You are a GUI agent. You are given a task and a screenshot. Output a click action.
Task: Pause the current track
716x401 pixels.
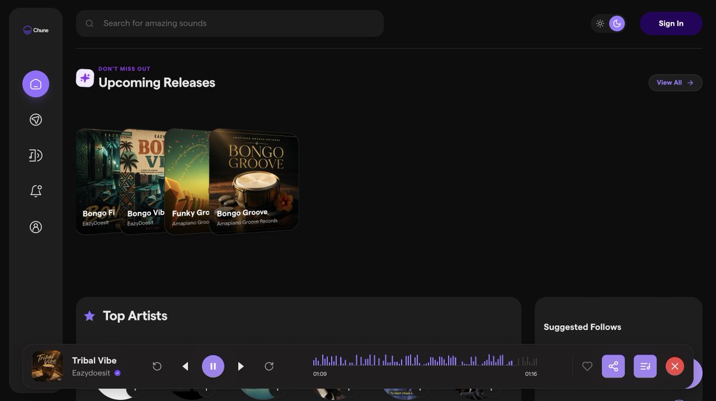[x=213, y=366]
